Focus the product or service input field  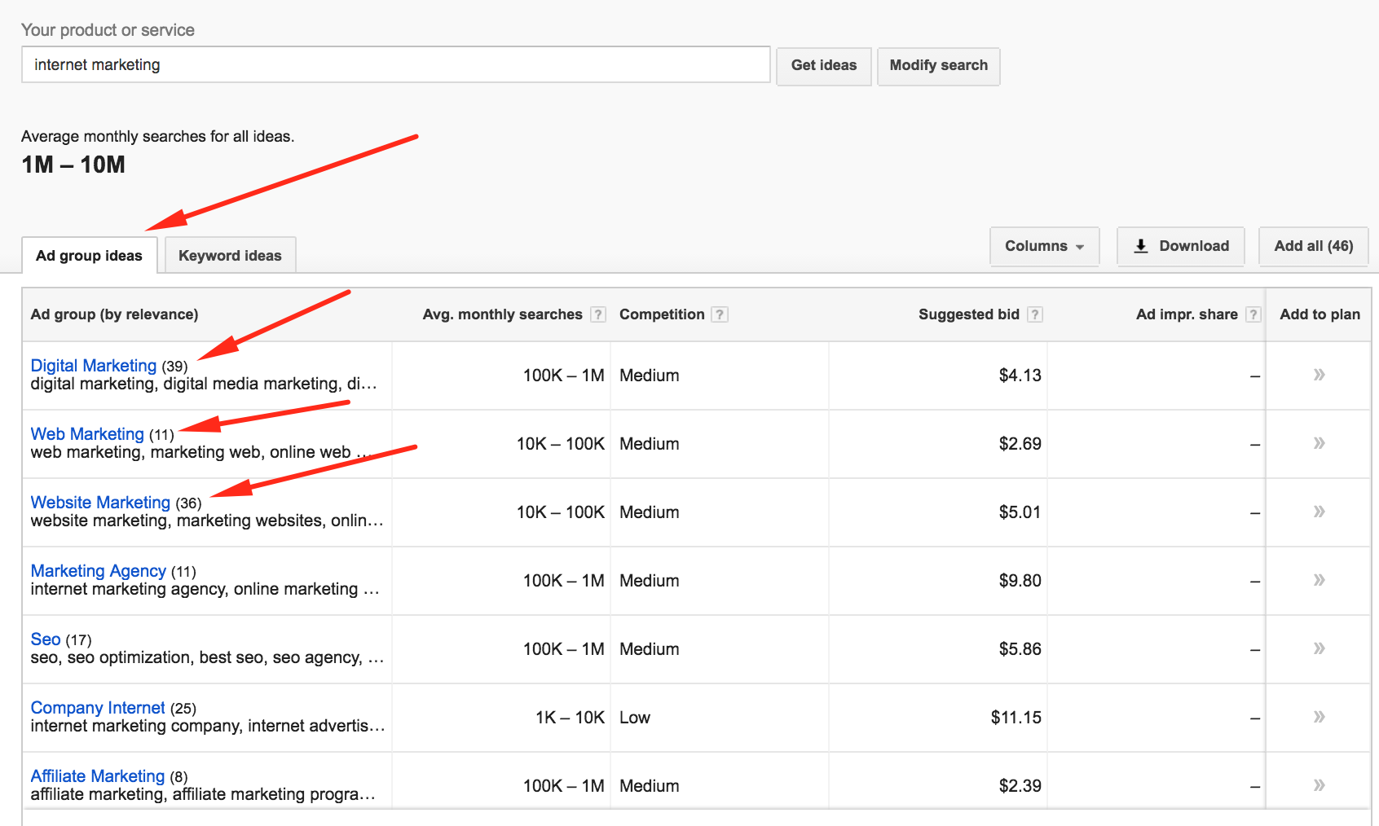(396, 64)
